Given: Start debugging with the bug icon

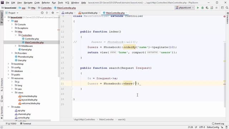Looking at the screenshot, I should (203, 8).
